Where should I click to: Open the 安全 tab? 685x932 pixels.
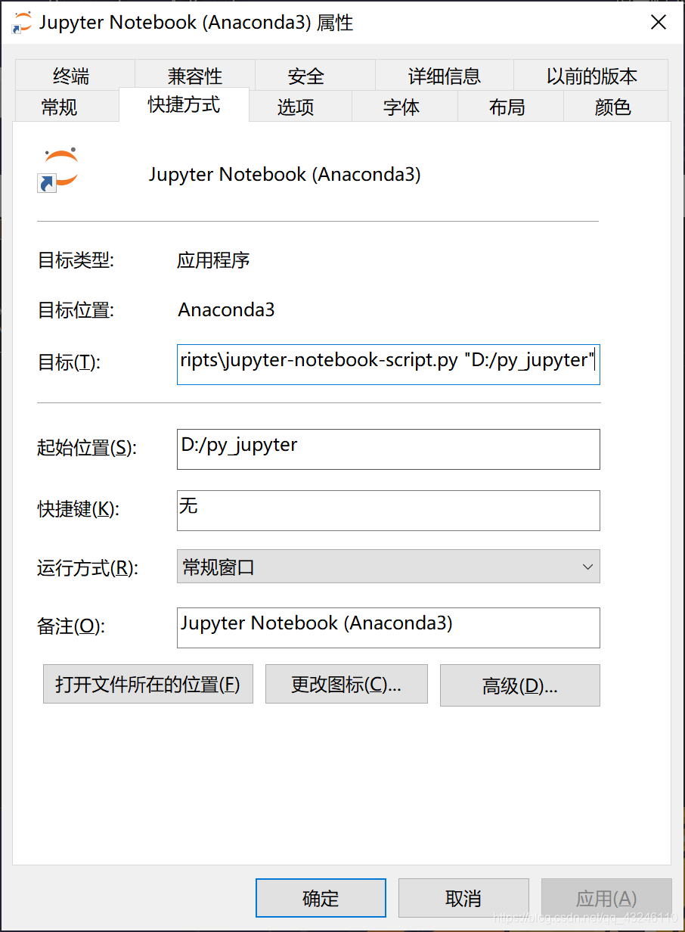tap(306, 76)
